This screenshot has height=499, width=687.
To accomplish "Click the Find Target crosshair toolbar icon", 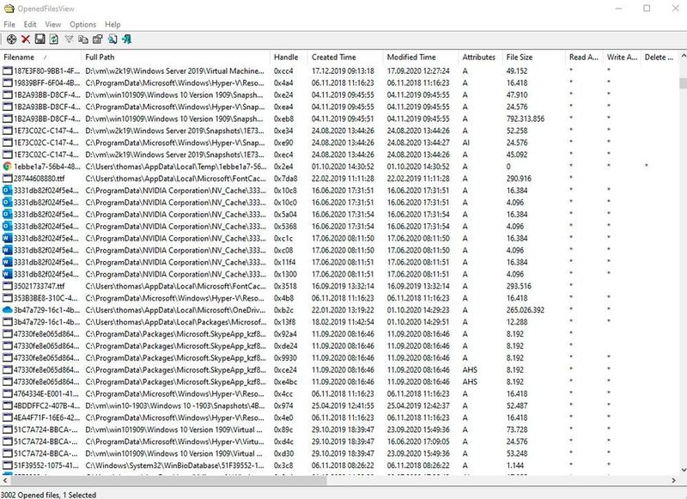I will click(11, 40).
